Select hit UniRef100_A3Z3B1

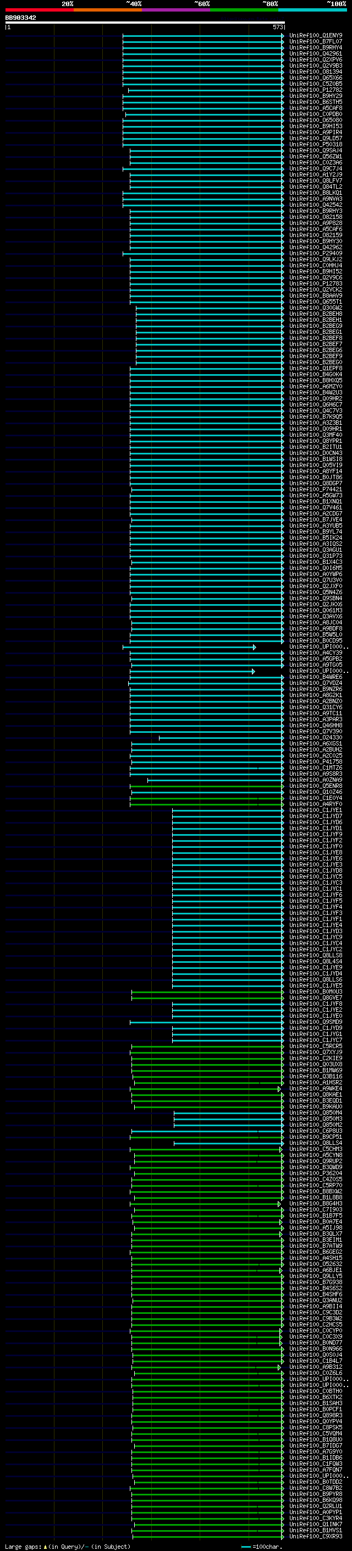pyautogui.click(x=316, y=423)
